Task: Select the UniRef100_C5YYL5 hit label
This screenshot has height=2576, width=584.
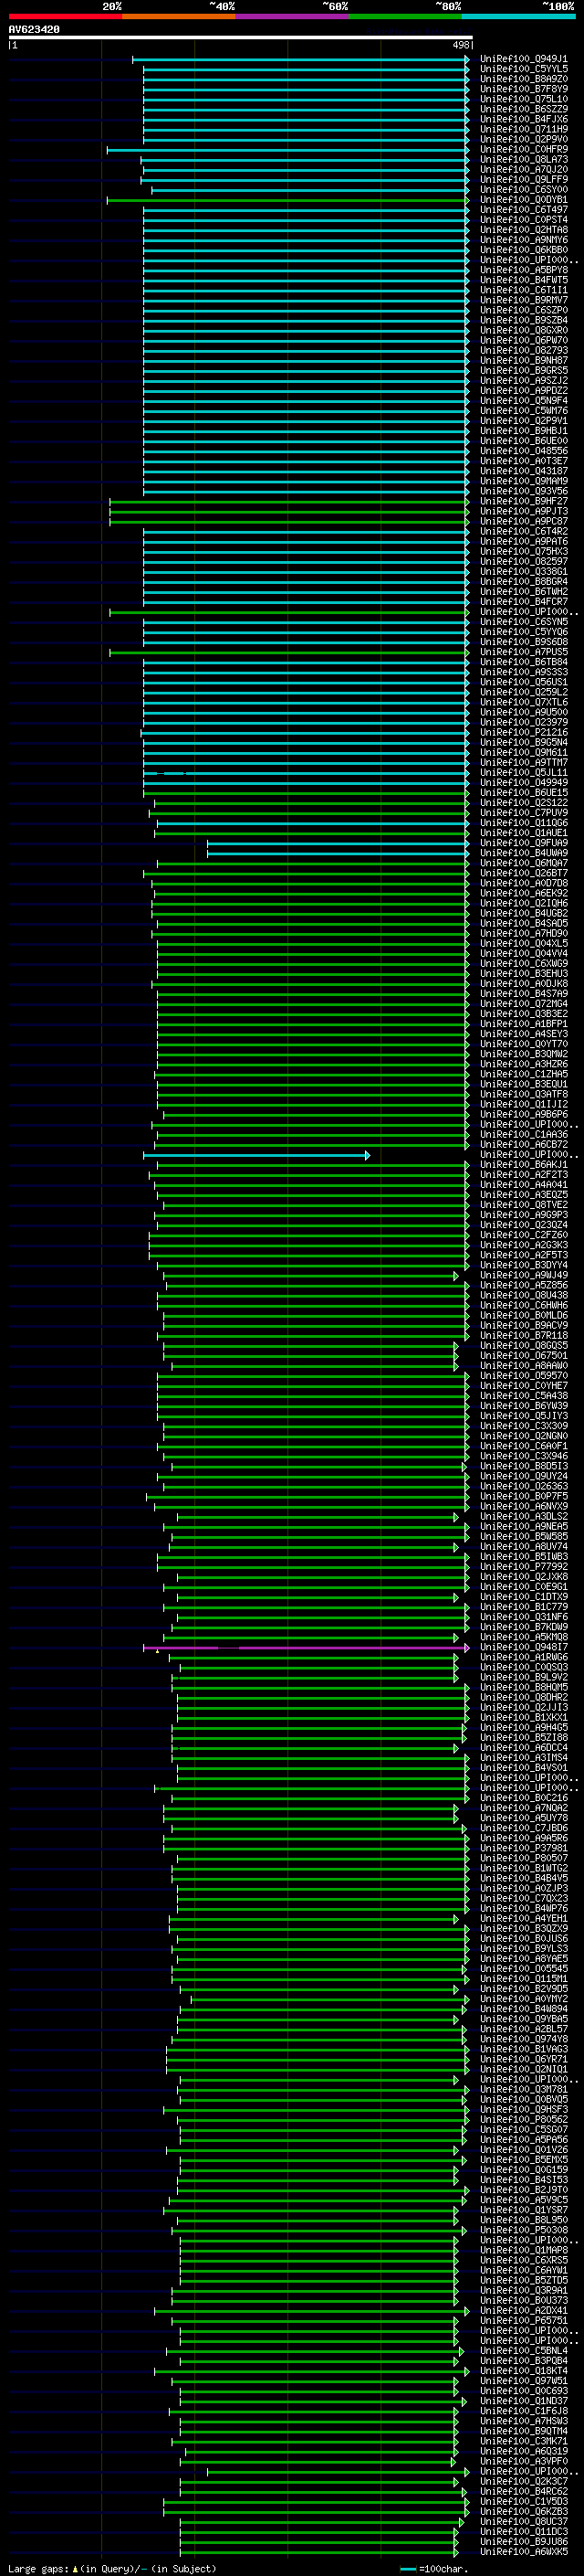Action: [523, 69]
